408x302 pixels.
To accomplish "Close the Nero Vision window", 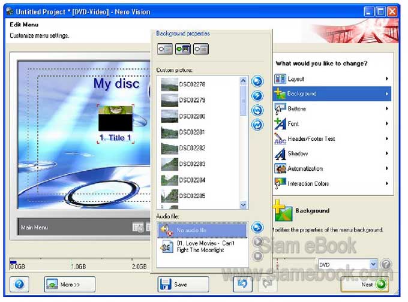I will click(x=392, y=12).
